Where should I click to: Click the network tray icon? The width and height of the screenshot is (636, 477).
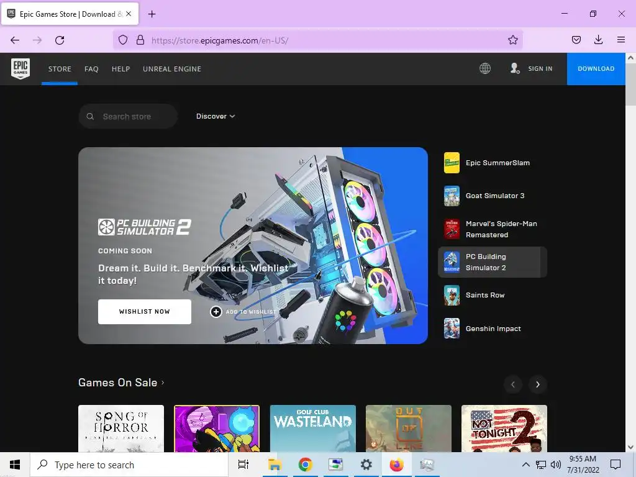pyautogui.click(x=541, y=465)
